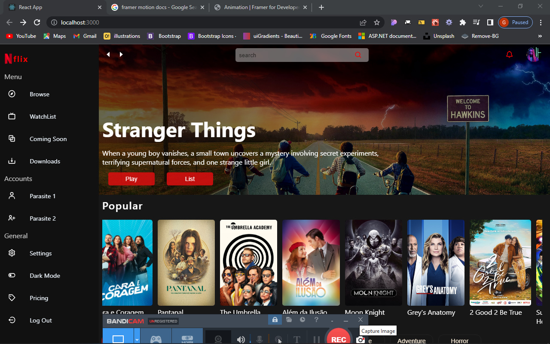550x344 pixels.
Task: Open the 2 Good 2 Be True poster
Action: pos(500,263)
